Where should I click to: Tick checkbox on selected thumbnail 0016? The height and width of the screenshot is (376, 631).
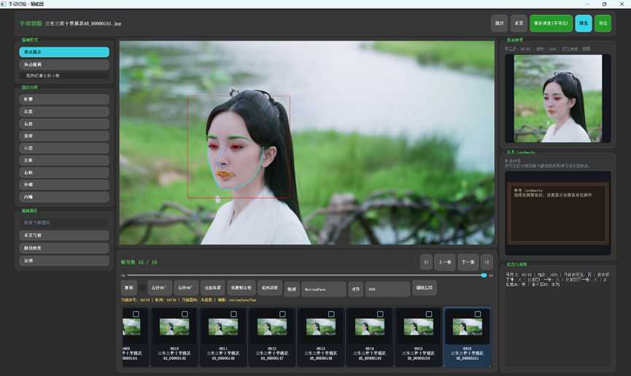point(478,314)
